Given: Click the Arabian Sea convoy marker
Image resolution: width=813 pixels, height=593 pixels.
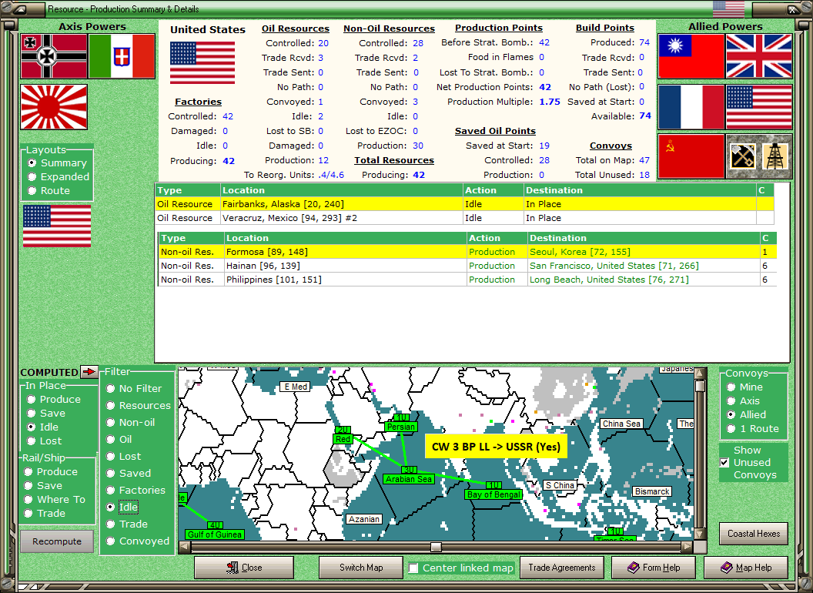Looking at the screenshot, I should (x=409, y=475).
